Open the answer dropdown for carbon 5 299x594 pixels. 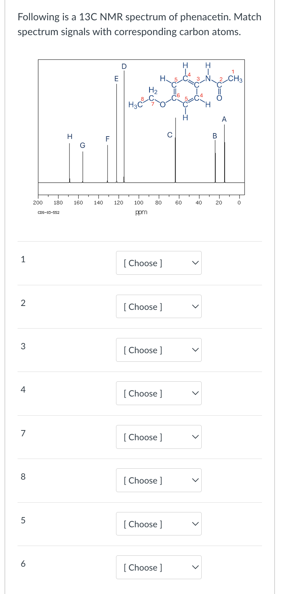click(158, 524)
